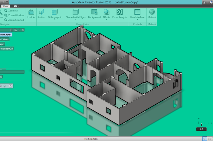Click the redo arrow in title bar
This screenshot has height=141, width=213.
click(3, 2)
